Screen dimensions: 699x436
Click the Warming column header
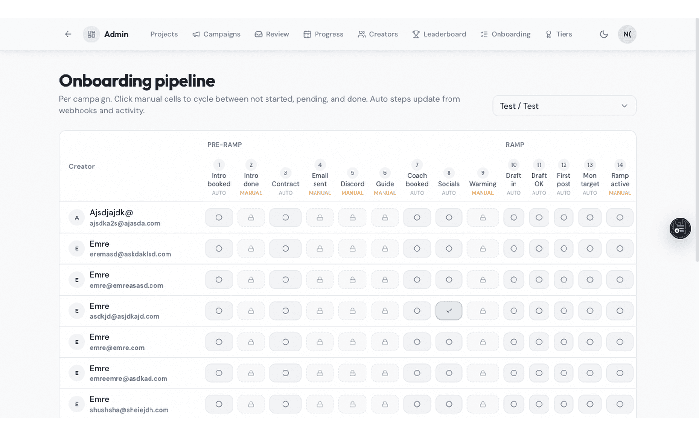tap(483, 182)
